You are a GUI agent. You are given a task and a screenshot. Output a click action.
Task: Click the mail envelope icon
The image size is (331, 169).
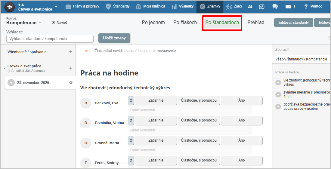pyautogui.click(x=288, y=6)
